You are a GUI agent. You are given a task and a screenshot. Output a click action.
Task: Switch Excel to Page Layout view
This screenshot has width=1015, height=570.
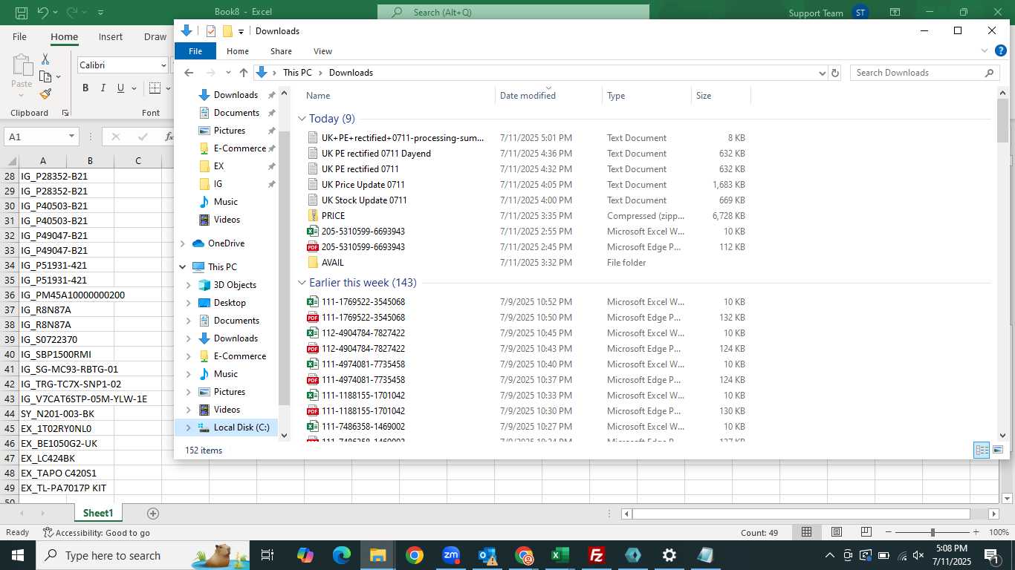[837, 532]
